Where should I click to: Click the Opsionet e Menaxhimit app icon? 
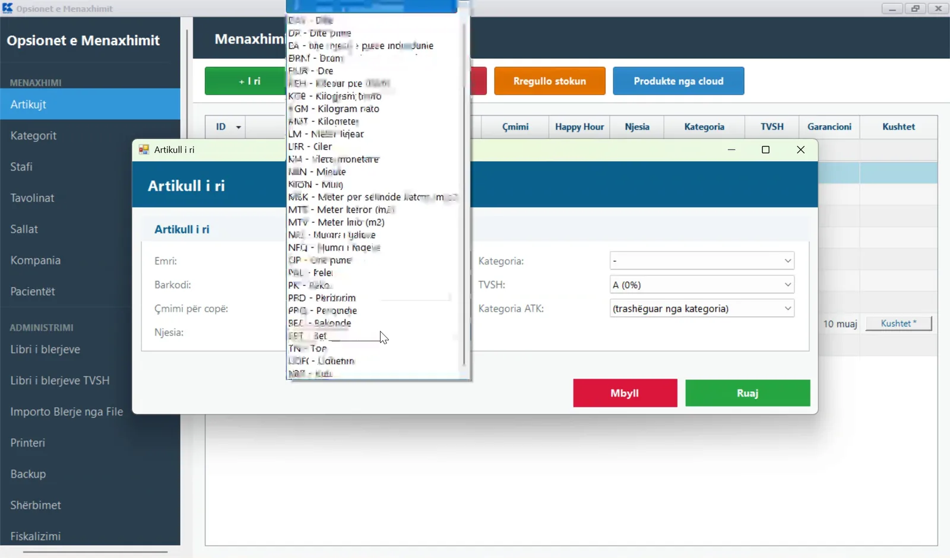[7, 8]
